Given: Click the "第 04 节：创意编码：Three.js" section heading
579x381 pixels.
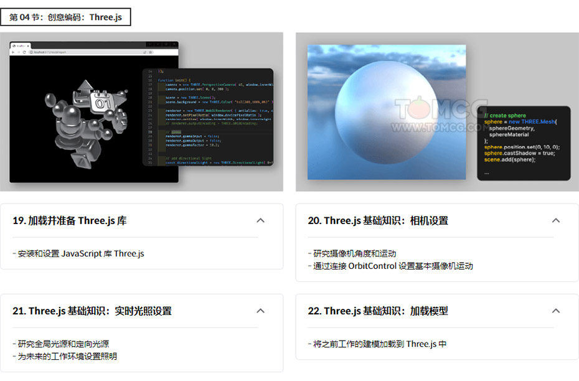Looking at the screenshot, I should pos(65,17).
